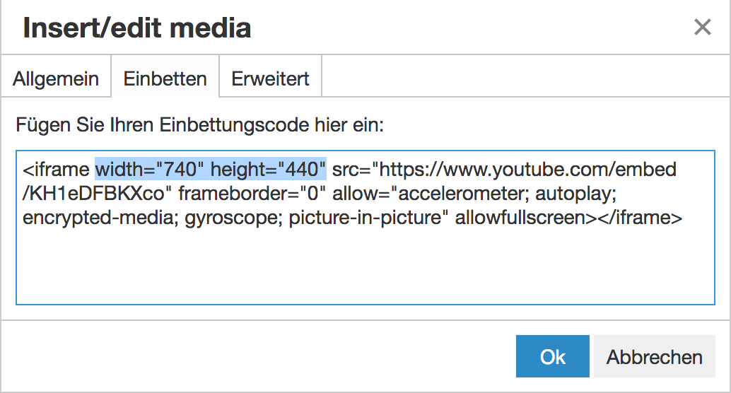Confirm the embed with Ok
The image size is (731, 393).
pos(552,356)
